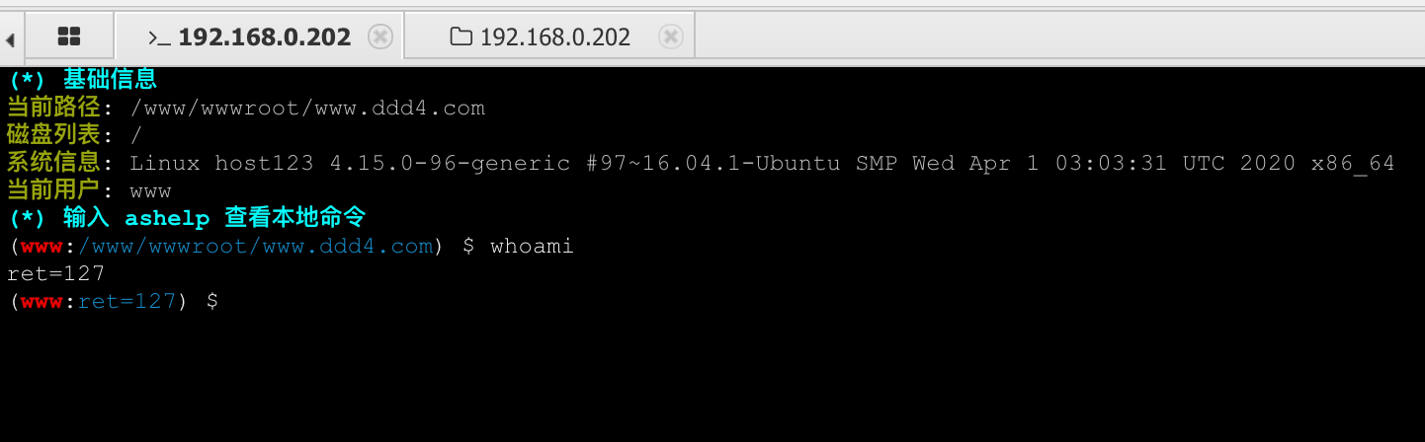Click the whoami command text
This screenshot has width=1425, height=442.
532,246
